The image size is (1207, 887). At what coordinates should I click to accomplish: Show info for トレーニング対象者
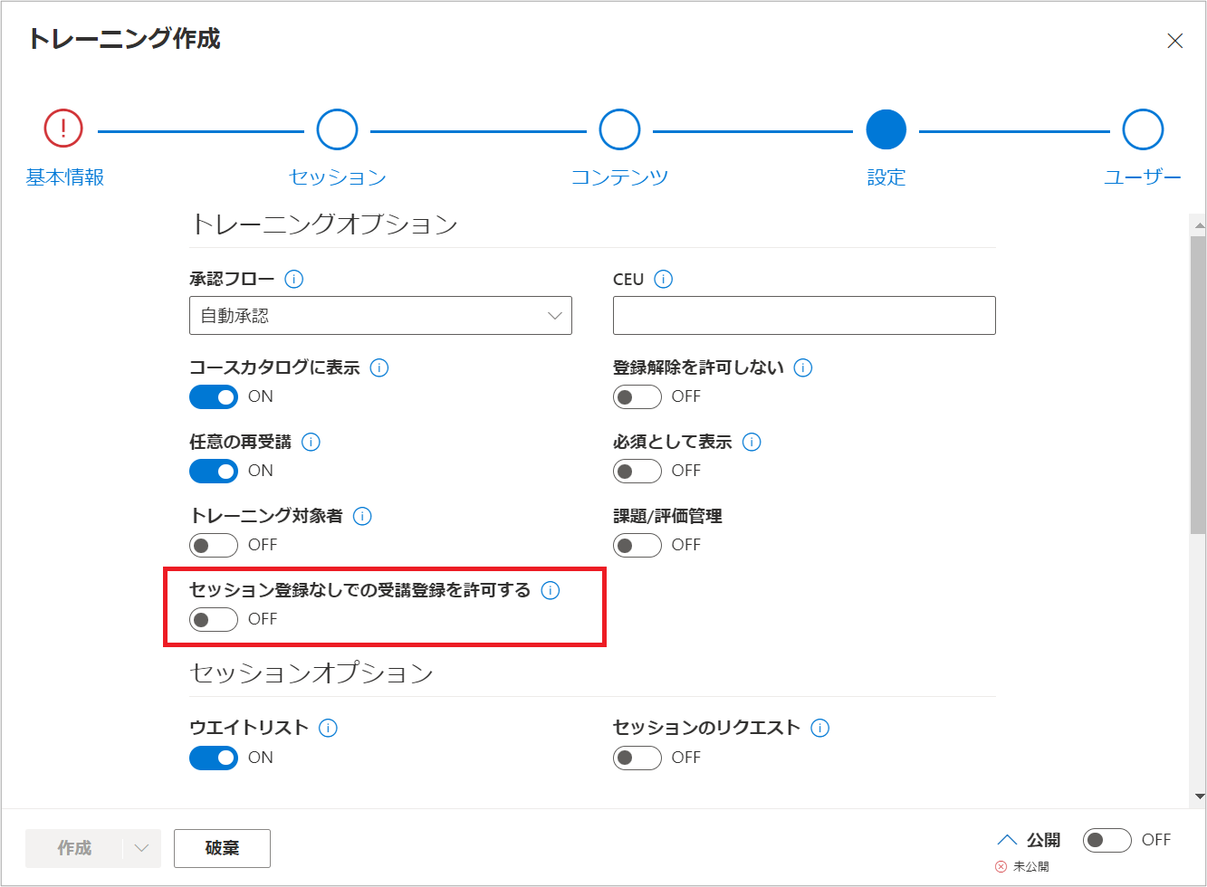362,516
